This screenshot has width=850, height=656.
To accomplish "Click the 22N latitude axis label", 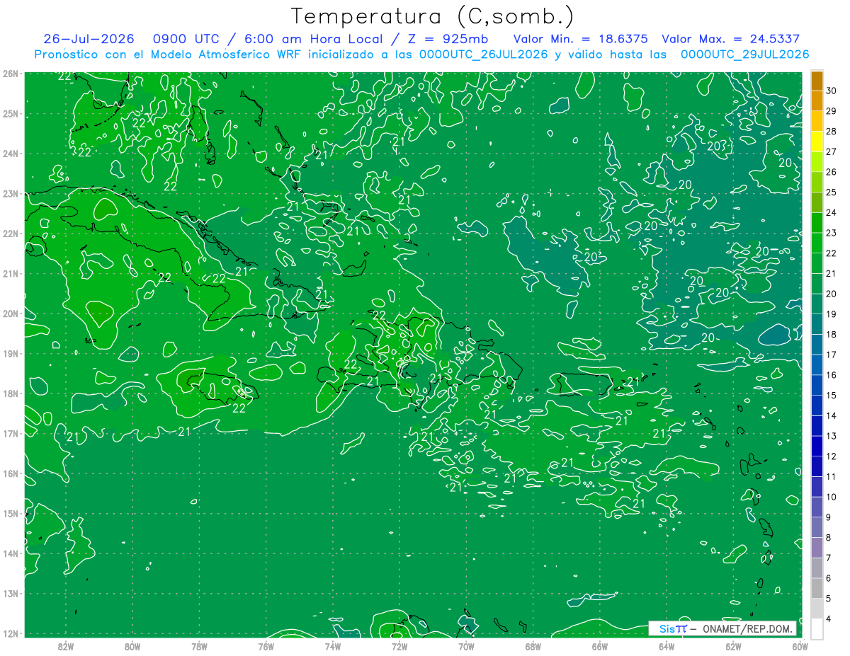I will 10,234.
